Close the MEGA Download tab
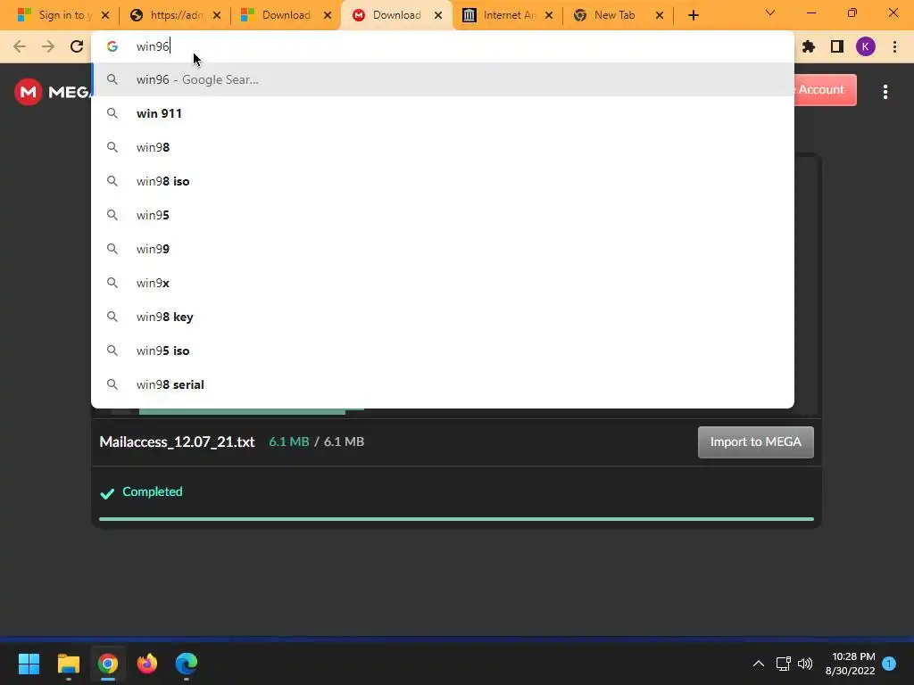 438,15
